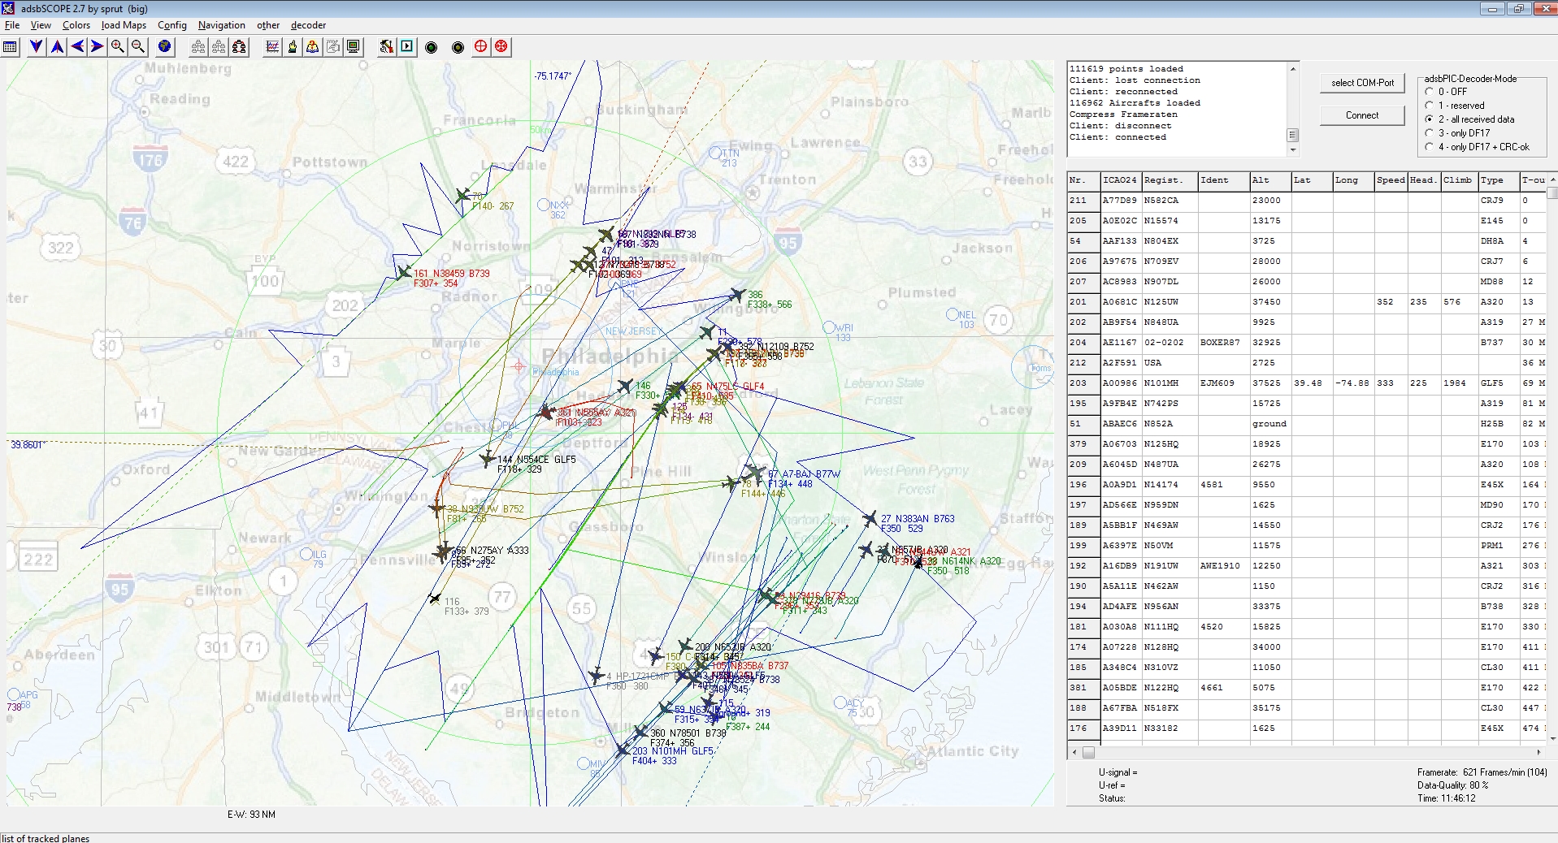
Task: Click the red crosshair circle icon
Action: tap(480, 47)
